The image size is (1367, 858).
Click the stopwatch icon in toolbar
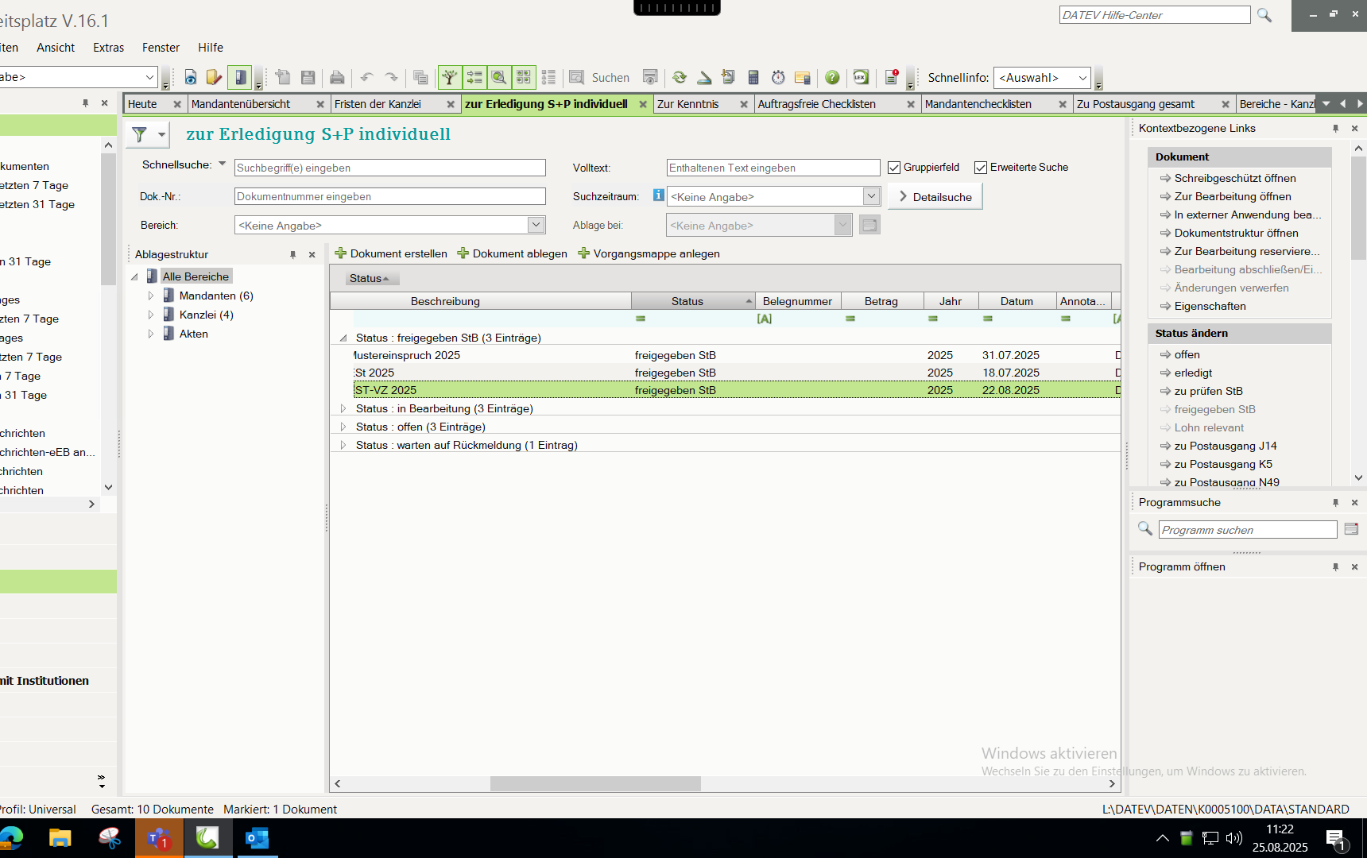pyautogui.click(x=778, y=77)
